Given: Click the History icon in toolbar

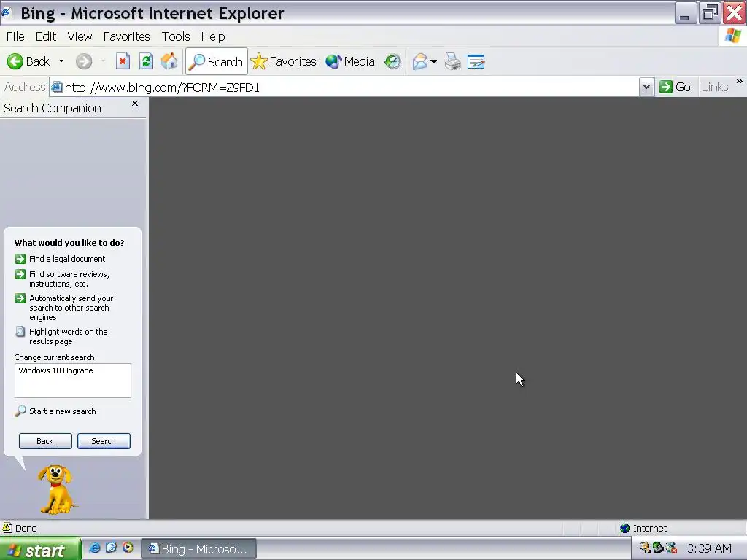Looking at the screenshot, I should click(x=392, y=61).
